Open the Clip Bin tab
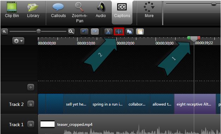This screenshot has height=134, width=221. click(x=12, y=10)
